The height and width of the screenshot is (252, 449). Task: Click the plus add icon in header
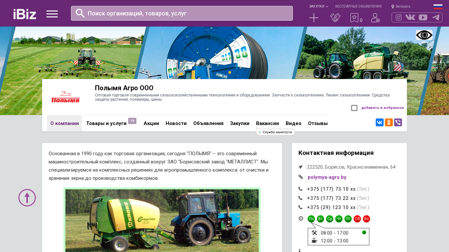314,18
